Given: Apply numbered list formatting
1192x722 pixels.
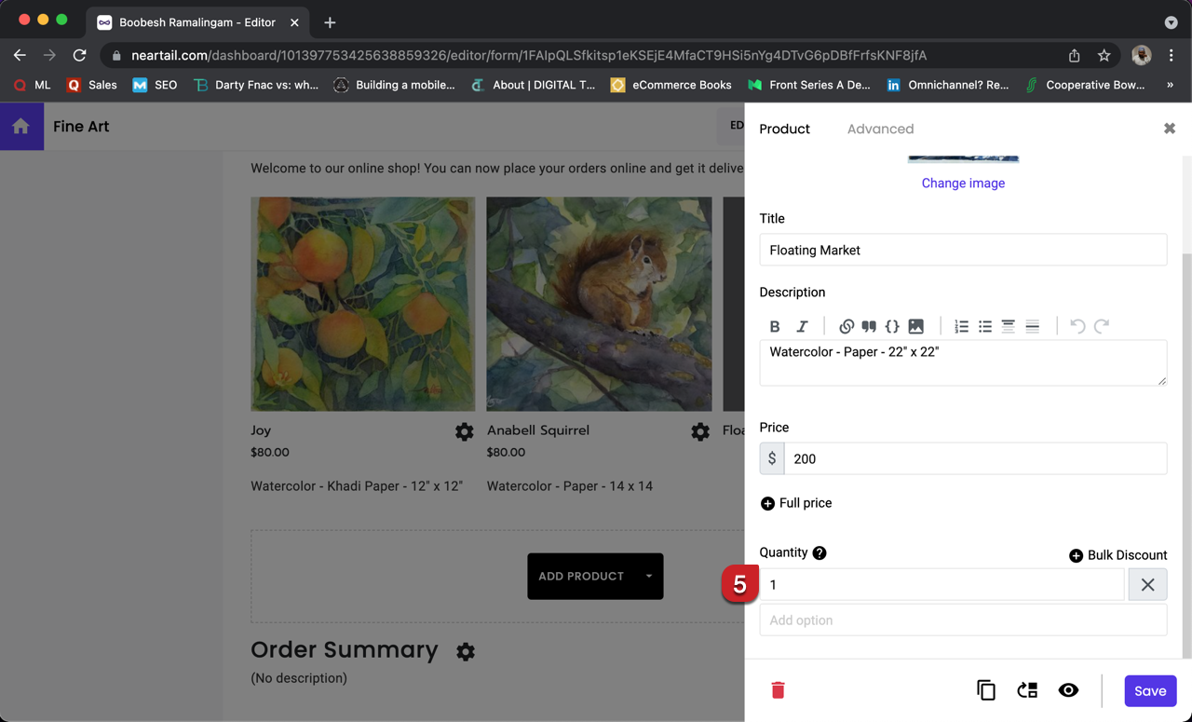Looking at the screenshot, I should pos(961,326).
